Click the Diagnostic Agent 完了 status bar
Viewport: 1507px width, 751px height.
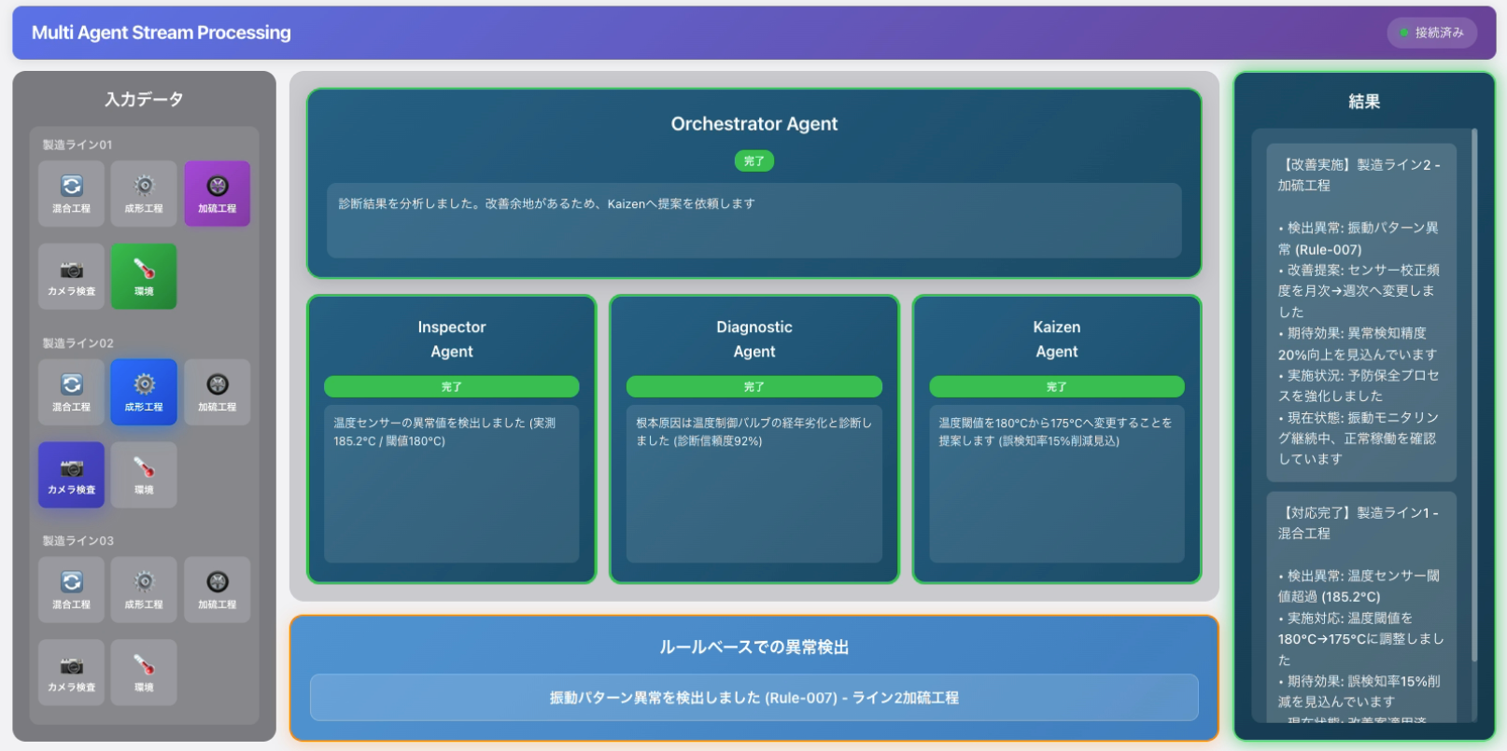pos(754,386)
